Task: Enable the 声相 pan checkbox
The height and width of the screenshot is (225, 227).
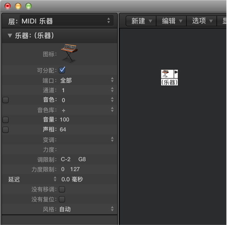Action: (6, 130)
